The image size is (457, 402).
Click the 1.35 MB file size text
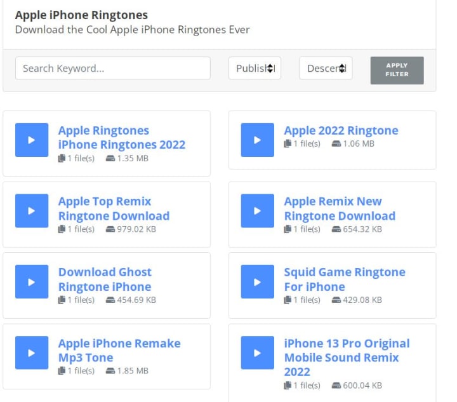click(133, 158)
